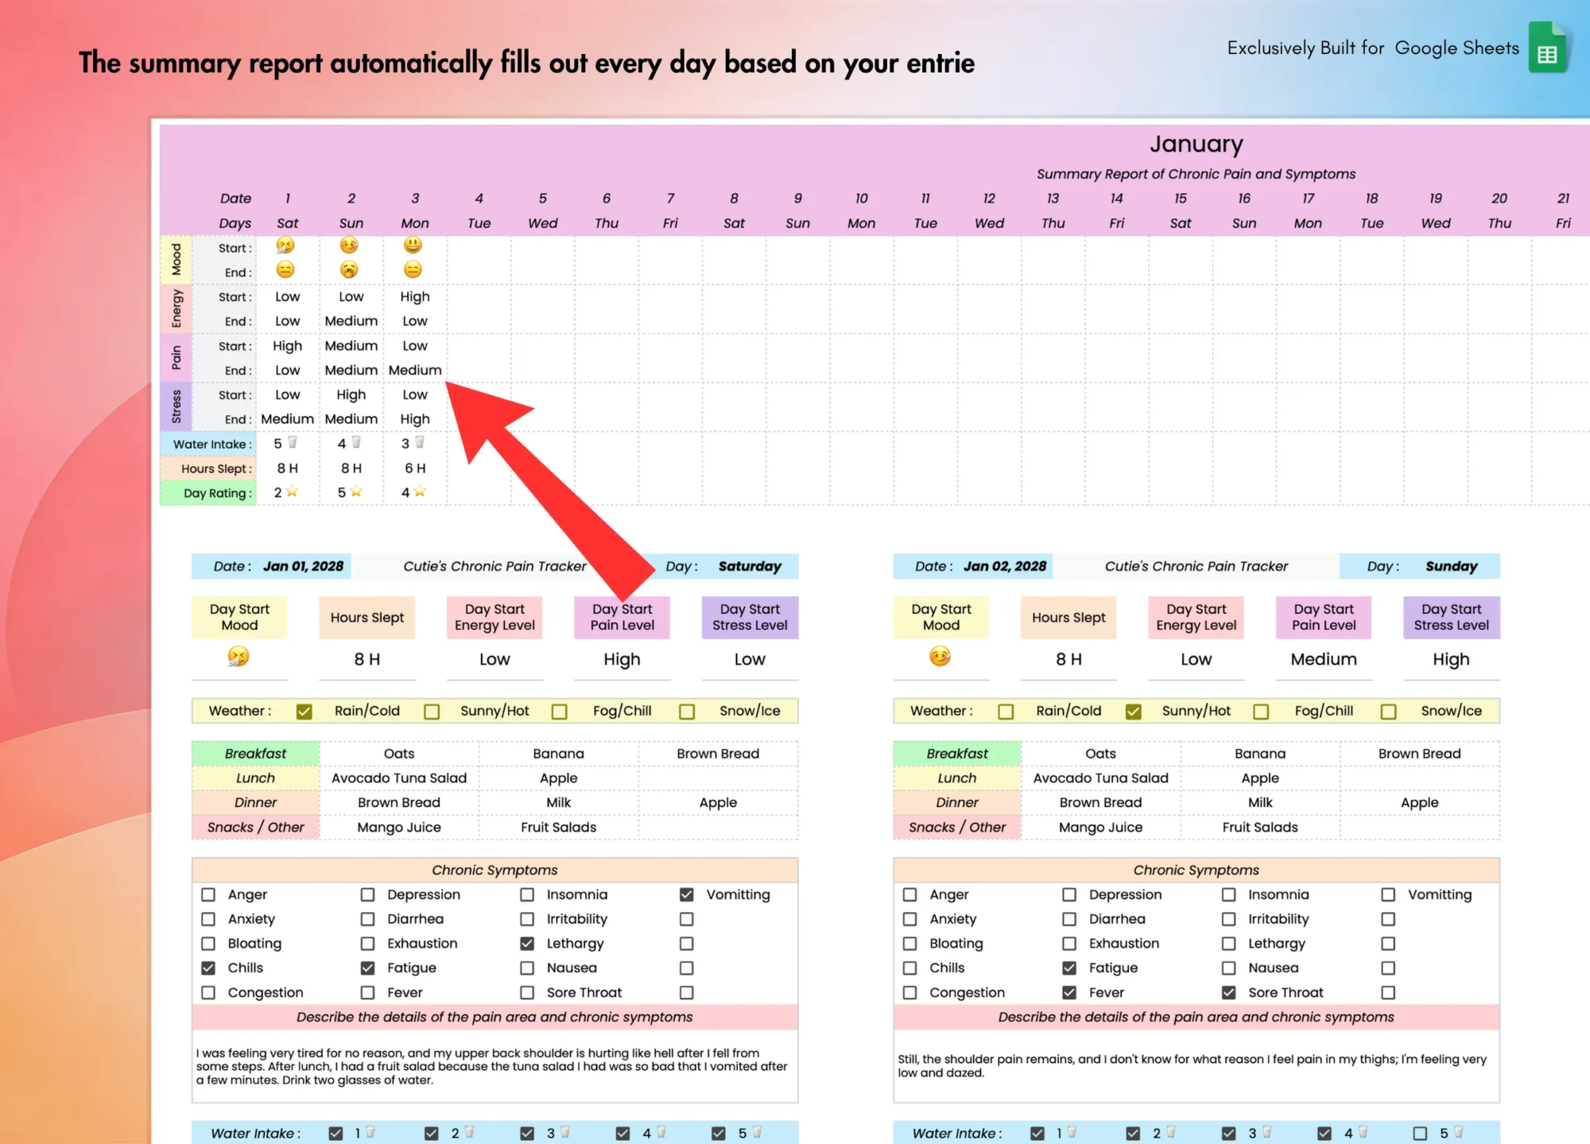Image resolution: width=1590 pixels, height=1144 pixels.
Task: Click Oats breakfast cell on Jan 01
Action: [x=399, y=754]
